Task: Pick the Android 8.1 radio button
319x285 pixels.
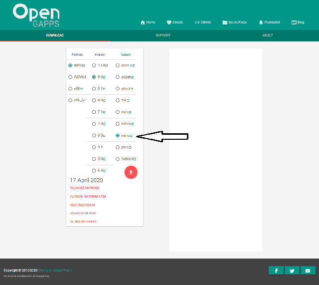Action: (94, 89)
